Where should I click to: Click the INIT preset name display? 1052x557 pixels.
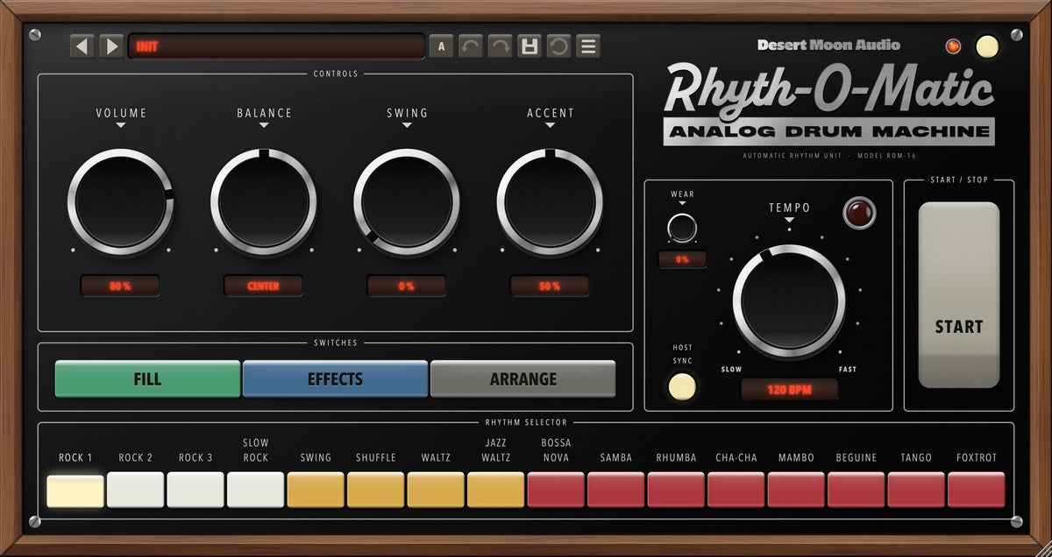pos(276,46)
